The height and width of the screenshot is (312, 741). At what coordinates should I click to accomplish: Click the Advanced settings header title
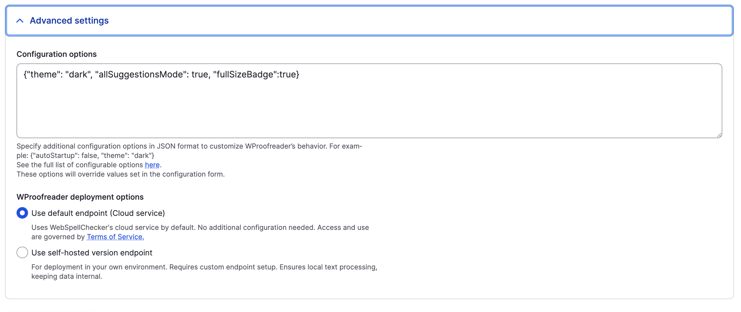(69, 21)
